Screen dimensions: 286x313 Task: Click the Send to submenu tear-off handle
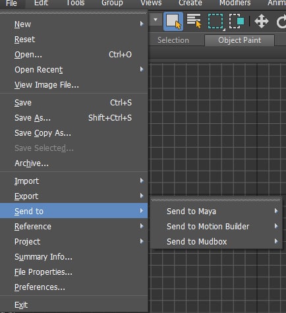tap(216, 200)
